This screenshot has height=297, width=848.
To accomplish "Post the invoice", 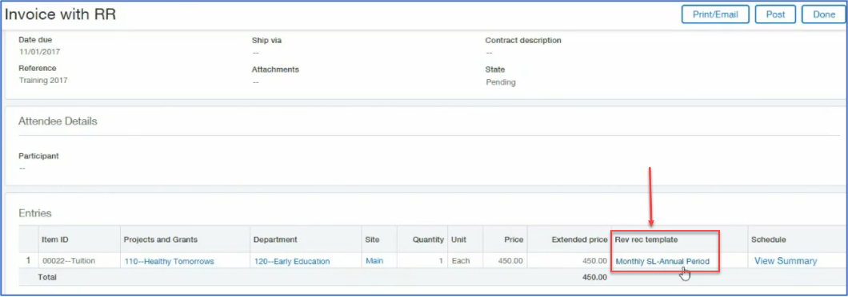I will tap(775, 14).
